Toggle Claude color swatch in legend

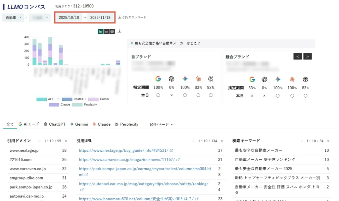point(54,104)
